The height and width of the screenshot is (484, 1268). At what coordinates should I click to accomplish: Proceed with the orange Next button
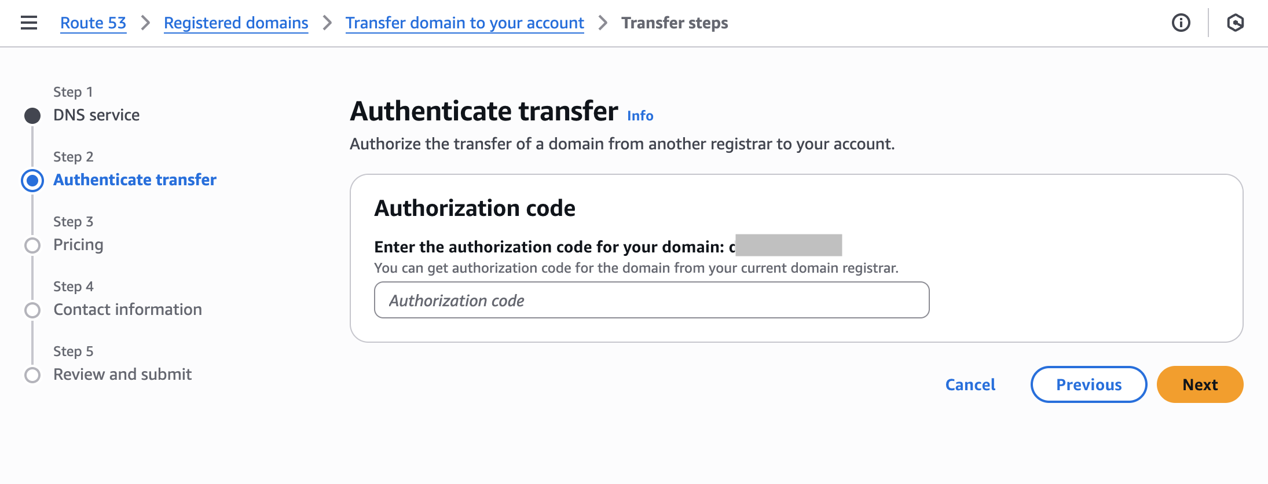[x=1199, y=384]
